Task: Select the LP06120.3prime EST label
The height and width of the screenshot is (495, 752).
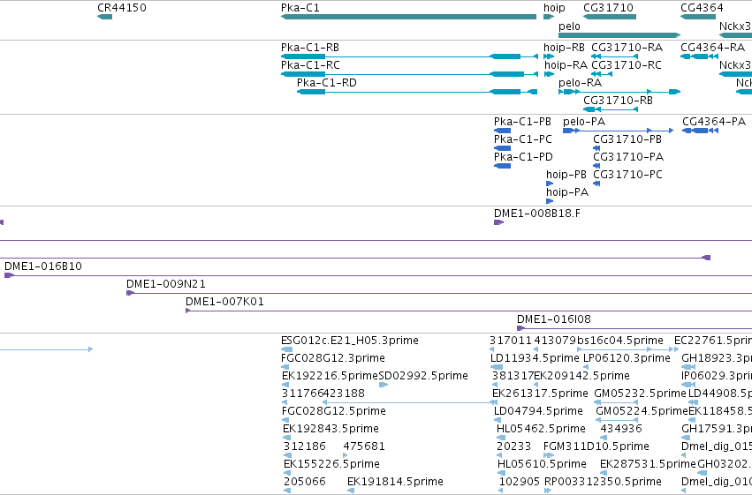Action: [627, 358]
